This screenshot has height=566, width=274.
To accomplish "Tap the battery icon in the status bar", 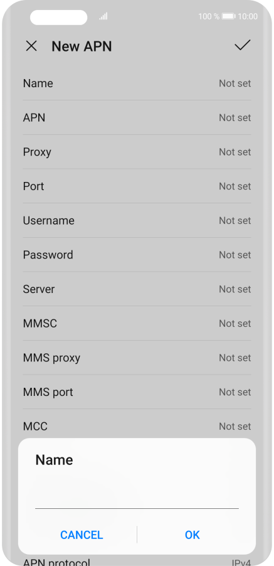I will tap(229, 16).
